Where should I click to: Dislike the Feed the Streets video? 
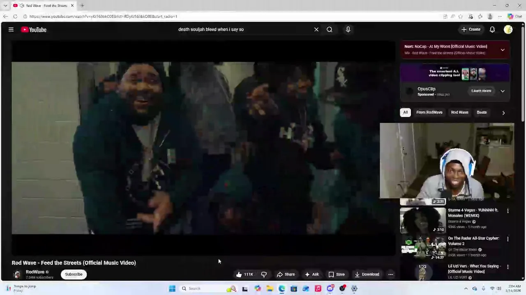[264, 275]
